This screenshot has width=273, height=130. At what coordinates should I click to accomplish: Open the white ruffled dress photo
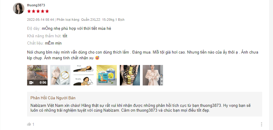click(x=153, y=75)
